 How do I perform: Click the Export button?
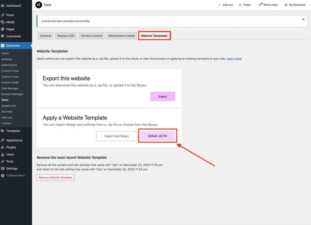point(163,96)
